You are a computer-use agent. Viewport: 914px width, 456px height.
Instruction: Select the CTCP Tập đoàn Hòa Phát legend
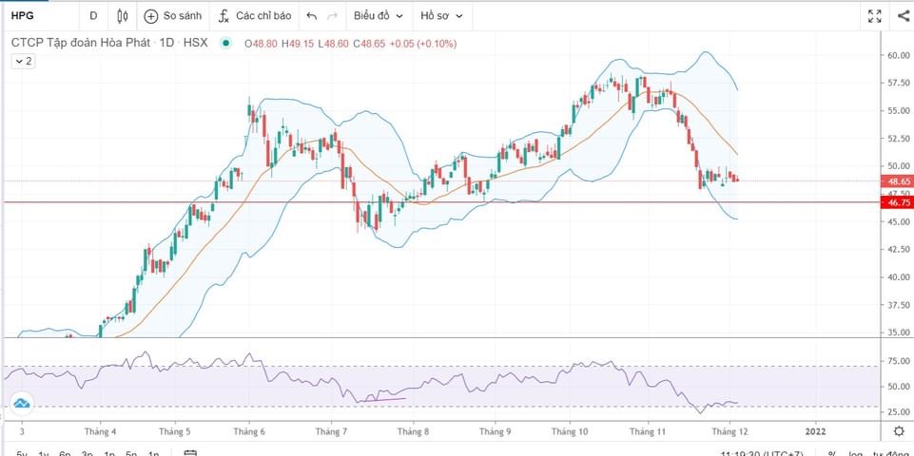[x=81, y=43]
